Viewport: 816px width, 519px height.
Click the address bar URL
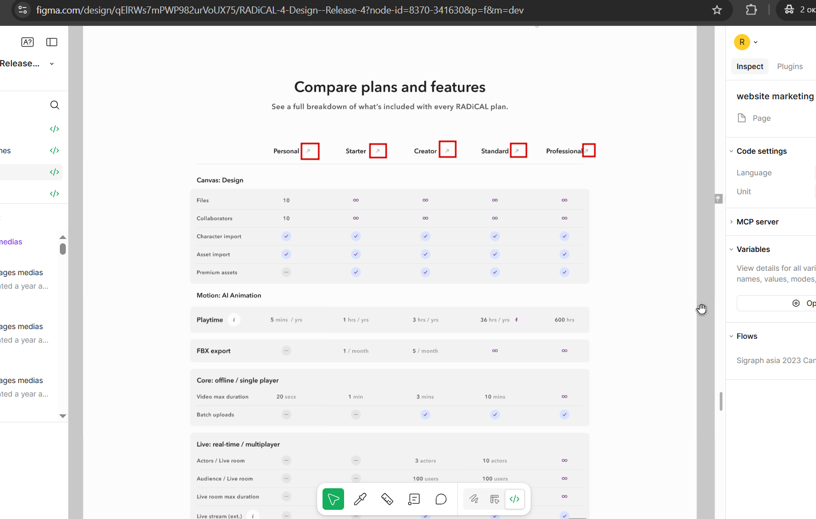coord(280,10)
